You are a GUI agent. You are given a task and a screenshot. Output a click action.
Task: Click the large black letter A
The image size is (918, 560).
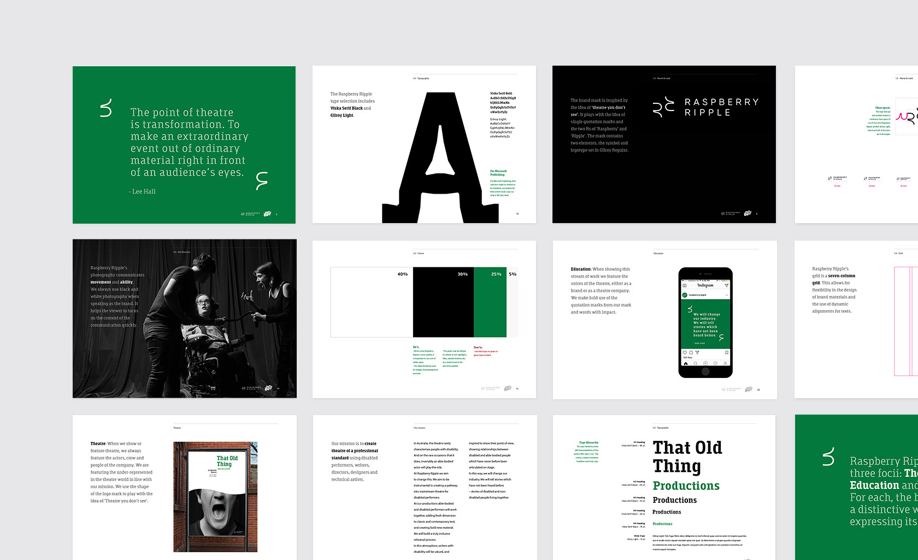coord(440,157)
